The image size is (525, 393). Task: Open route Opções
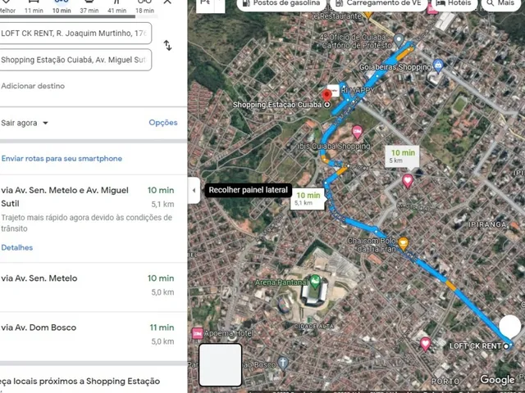point(163,123)
